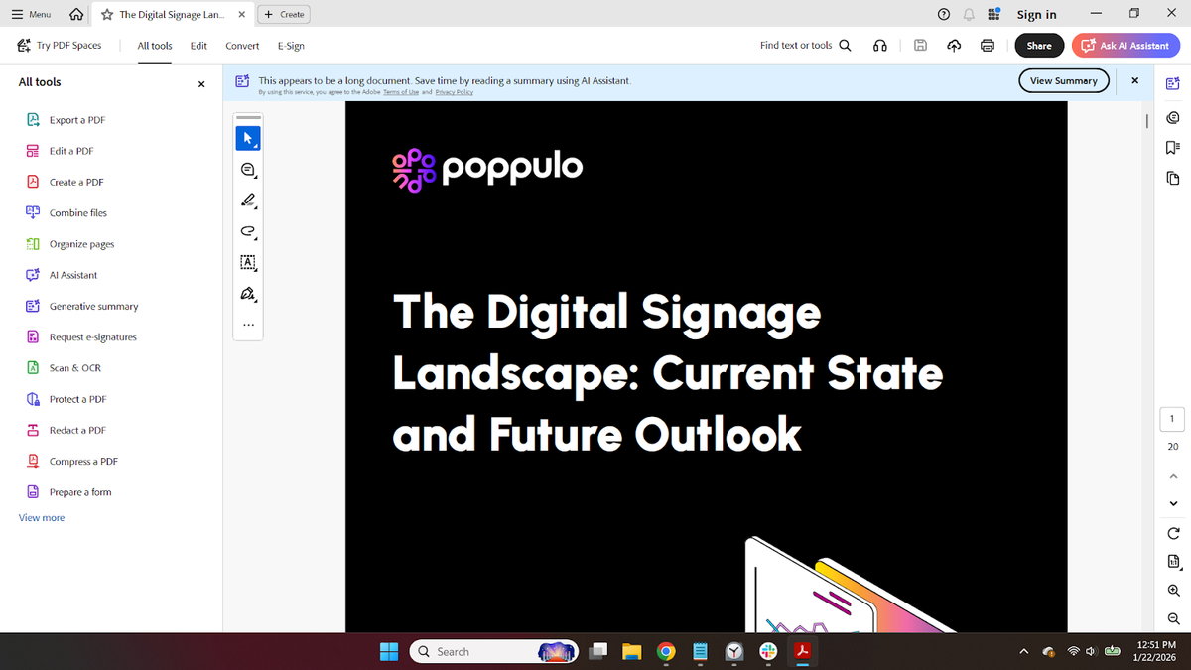Star the Digital Signage document tab
Viewport: 1191px width, 670px height.
click(x=106, y=15)
